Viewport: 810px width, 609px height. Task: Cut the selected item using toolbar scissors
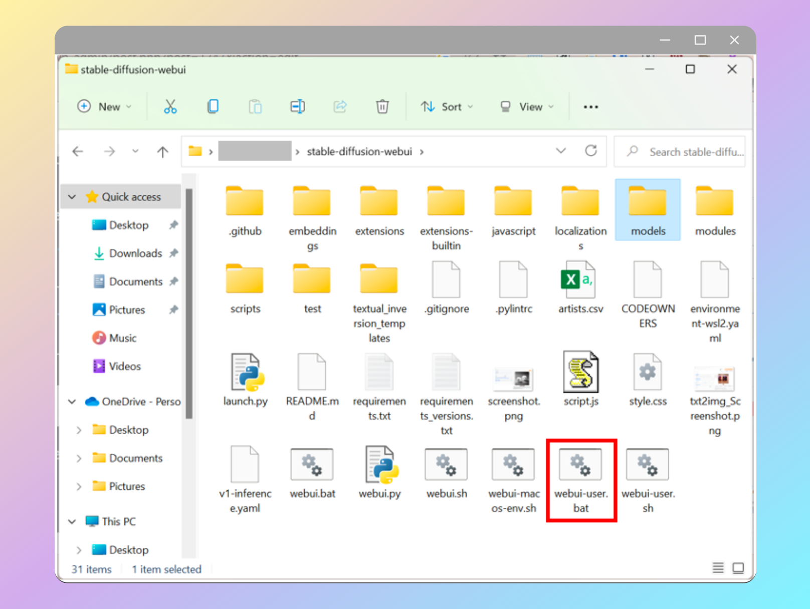tap(170, 106)
